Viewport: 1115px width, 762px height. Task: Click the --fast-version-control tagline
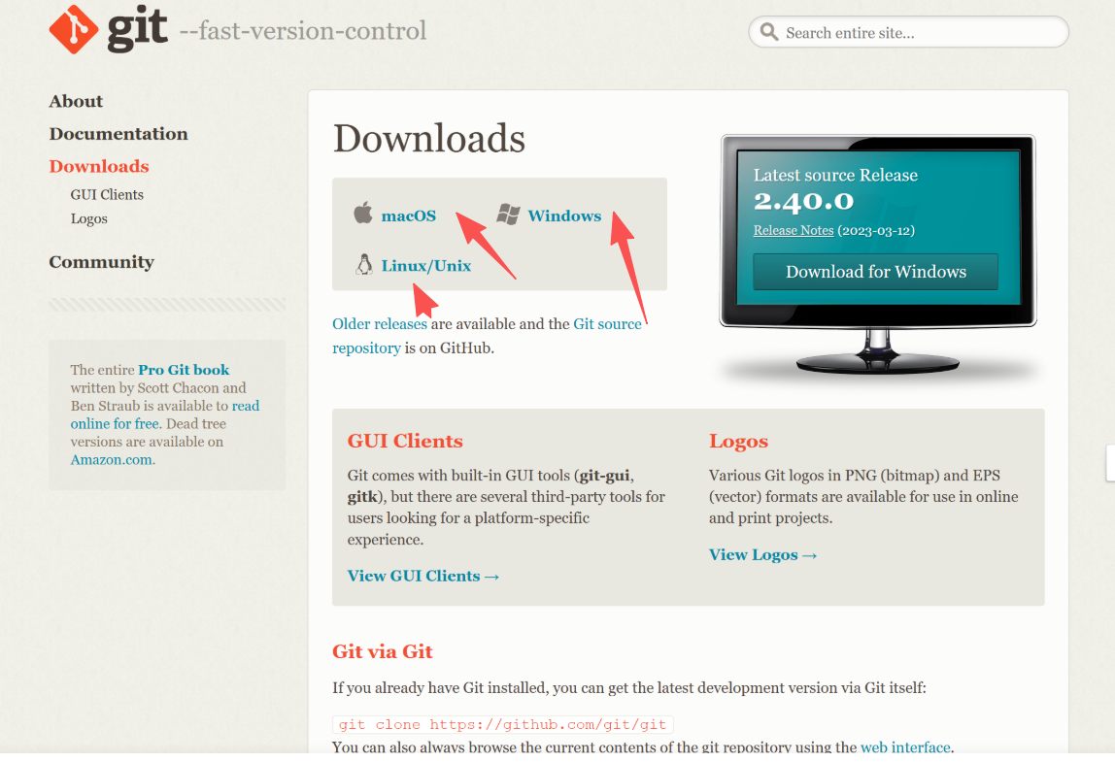point(302,30)
